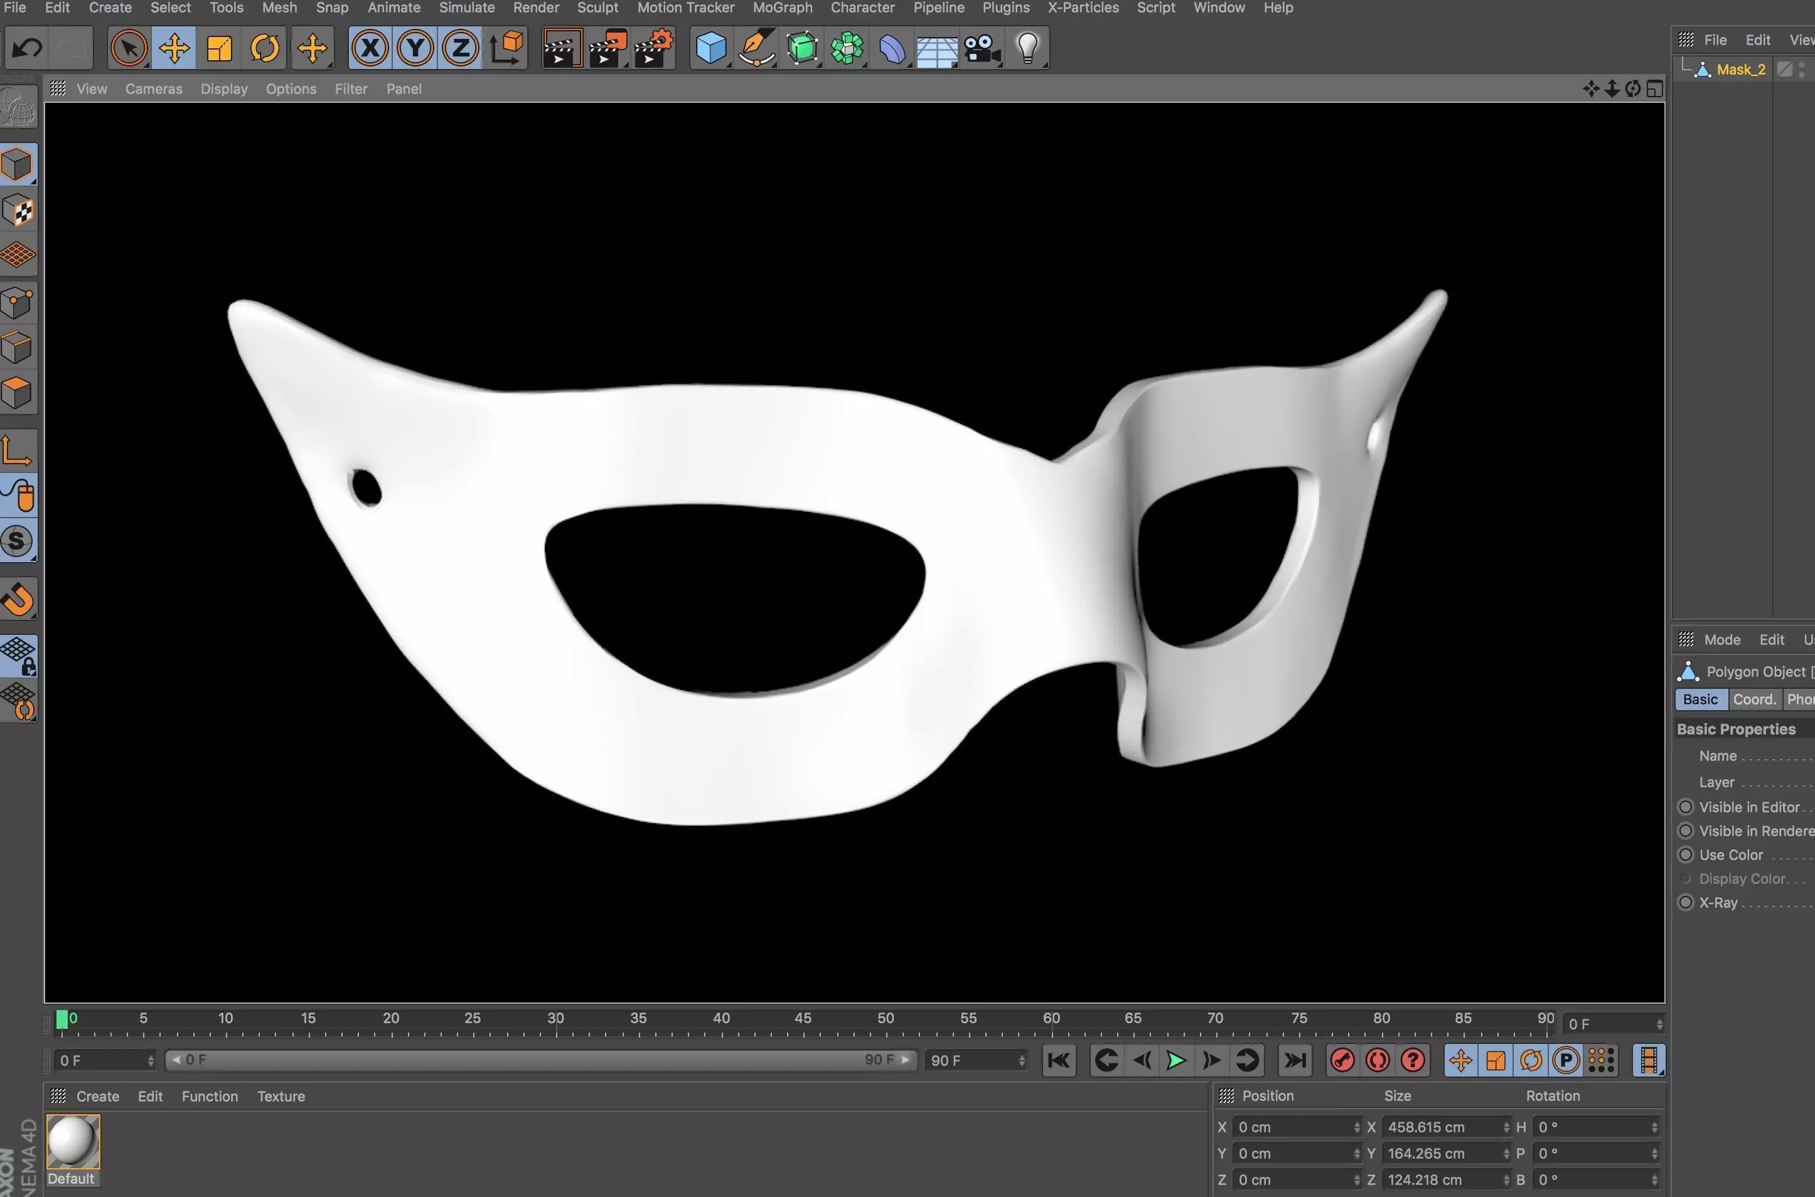1815x1197 pixels.
Task: Click the Undo arrow icon
Action: (28, 48)
